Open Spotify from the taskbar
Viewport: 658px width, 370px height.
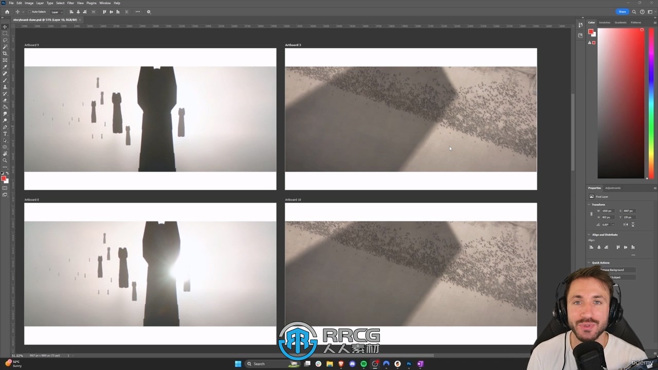tap(363, 364)
